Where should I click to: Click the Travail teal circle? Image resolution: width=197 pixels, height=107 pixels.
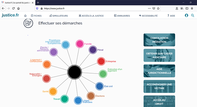tap(64, 99)
